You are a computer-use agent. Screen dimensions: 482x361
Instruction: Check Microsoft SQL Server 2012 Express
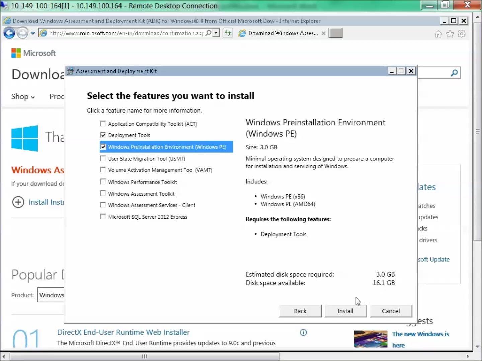coord(103,216)
